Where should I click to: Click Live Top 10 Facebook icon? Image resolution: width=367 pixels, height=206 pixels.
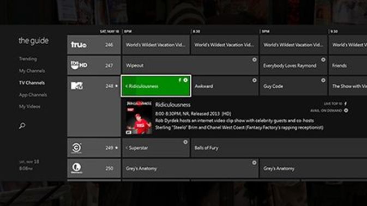346,104
